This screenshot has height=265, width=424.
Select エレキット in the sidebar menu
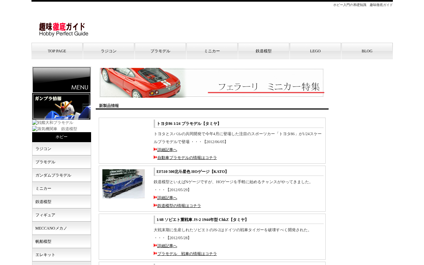[x=62, y=255]
